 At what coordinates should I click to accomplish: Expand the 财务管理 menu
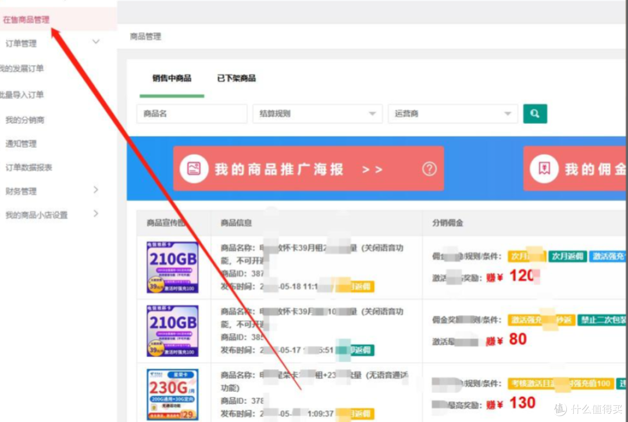(22, 191)
